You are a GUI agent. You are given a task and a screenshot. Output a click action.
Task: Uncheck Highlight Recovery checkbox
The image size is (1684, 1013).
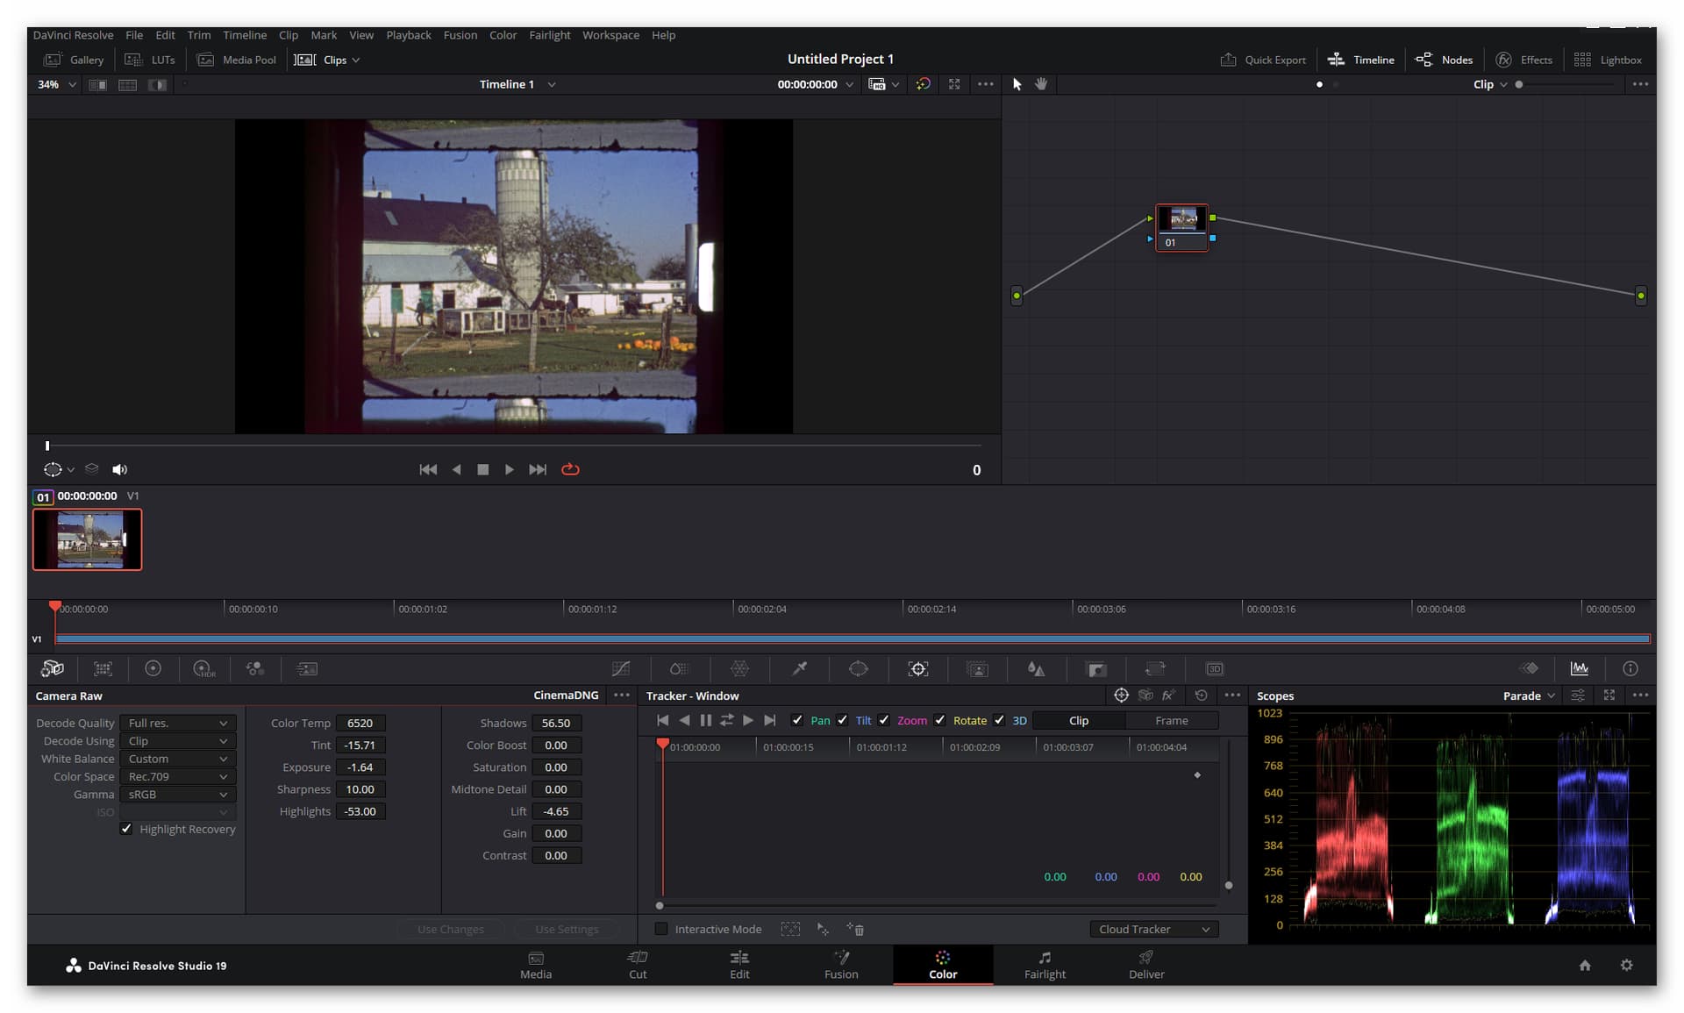(x=126, y=829)
